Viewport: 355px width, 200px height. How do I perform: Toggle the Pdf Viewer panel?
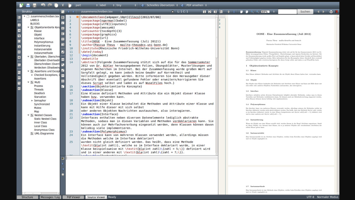[73, 197]
